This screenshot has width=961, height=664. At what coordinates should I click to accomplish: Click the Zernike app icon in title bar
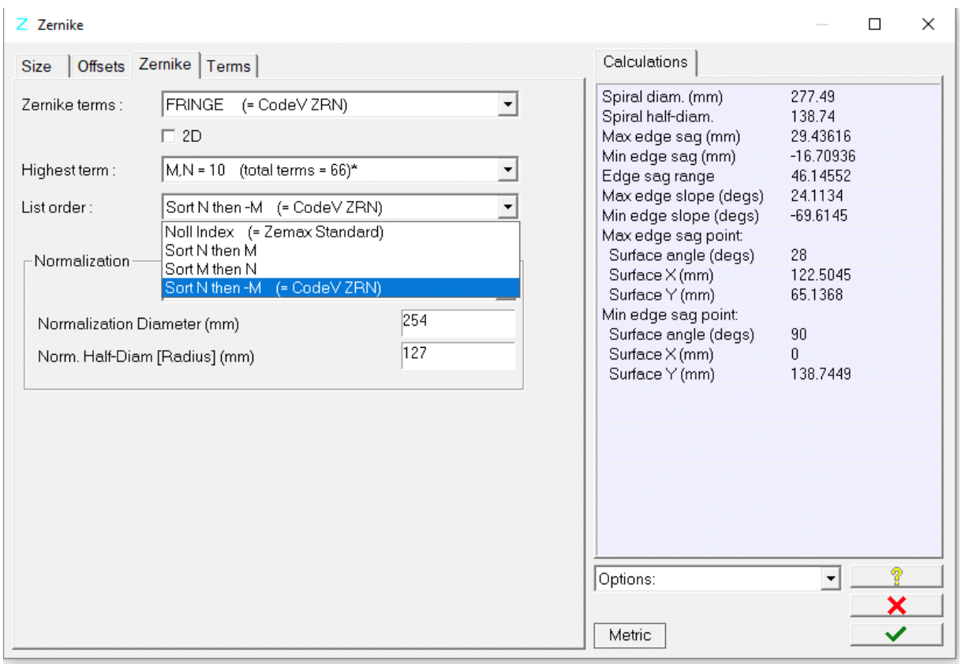[21, 24]
